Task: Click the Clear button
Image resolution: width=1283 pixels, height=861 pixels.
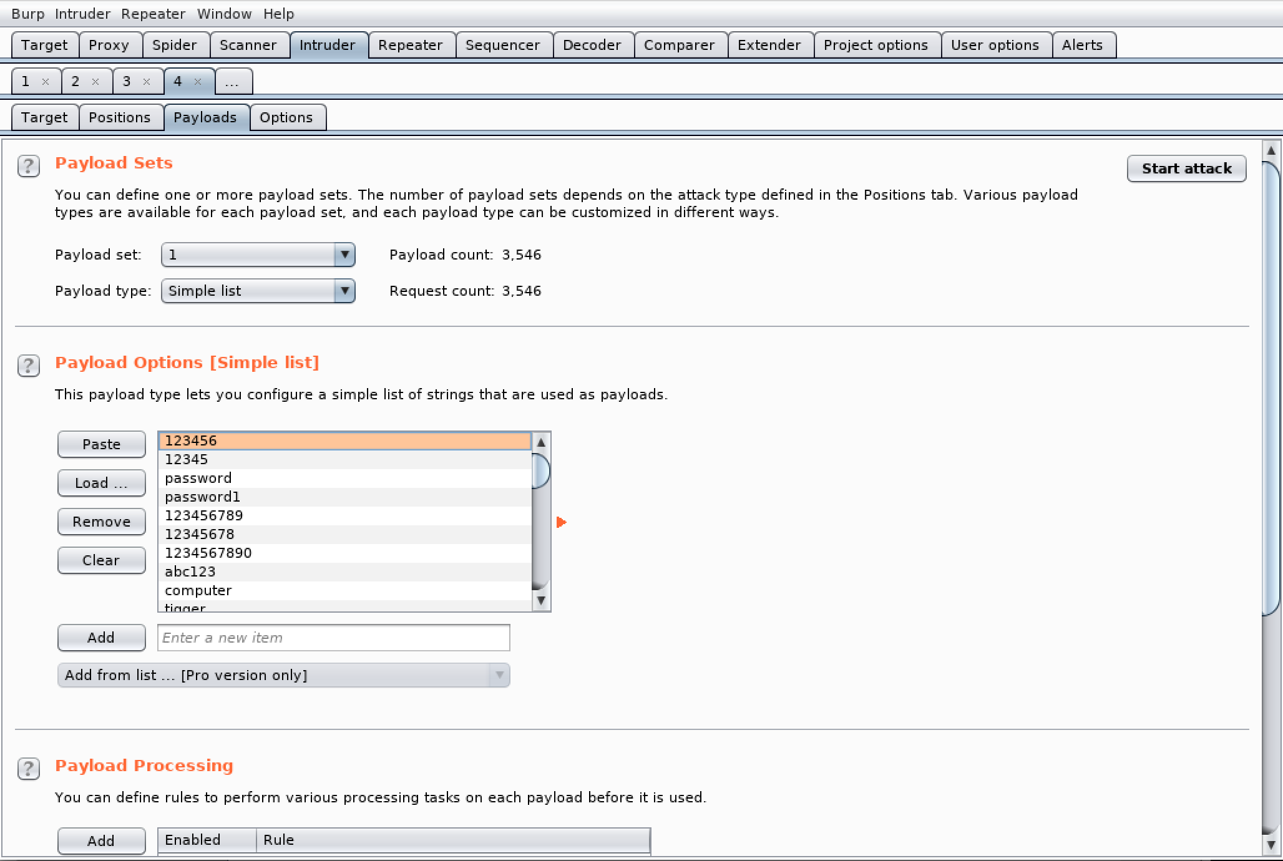Action: point(102,560)
